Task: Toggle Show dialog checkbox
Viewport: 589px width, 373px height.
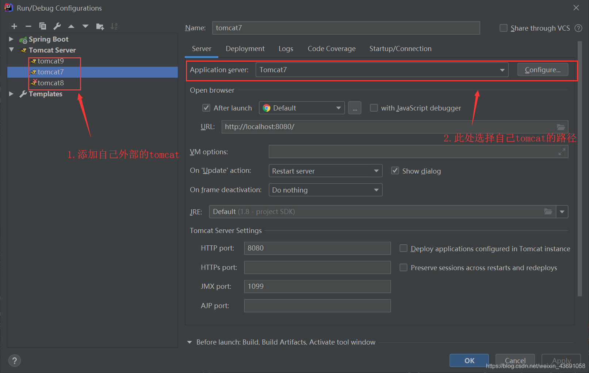Action: (395, 171)
